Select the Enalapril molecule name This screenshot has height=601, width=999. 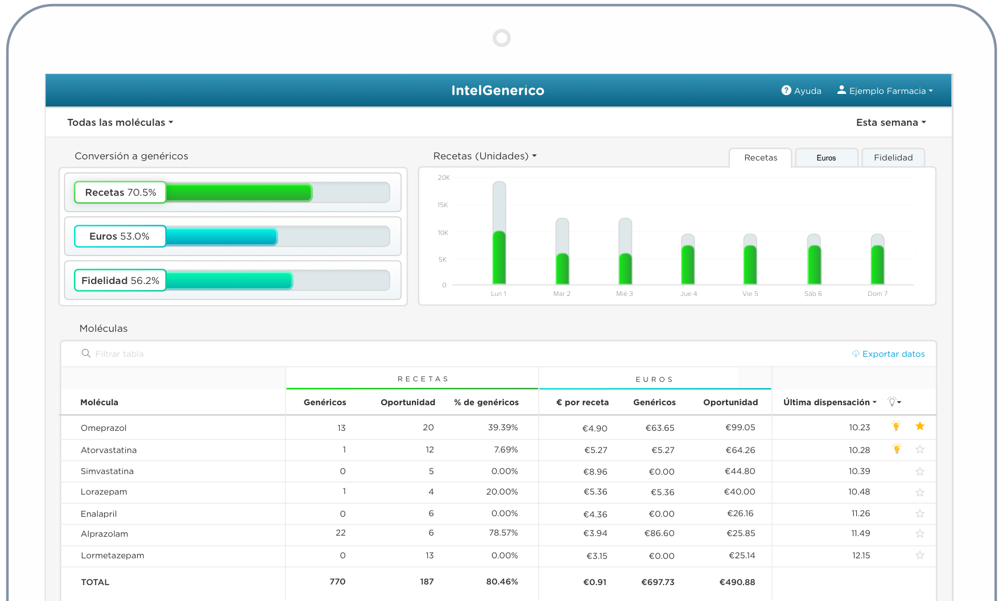[98, 514]
